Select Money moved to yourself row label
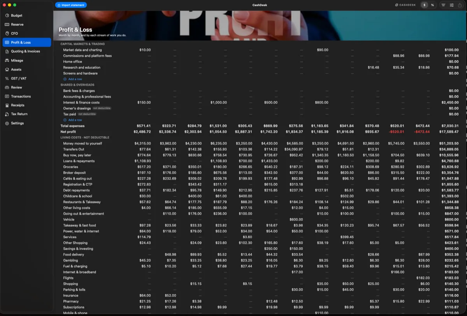 83,143
